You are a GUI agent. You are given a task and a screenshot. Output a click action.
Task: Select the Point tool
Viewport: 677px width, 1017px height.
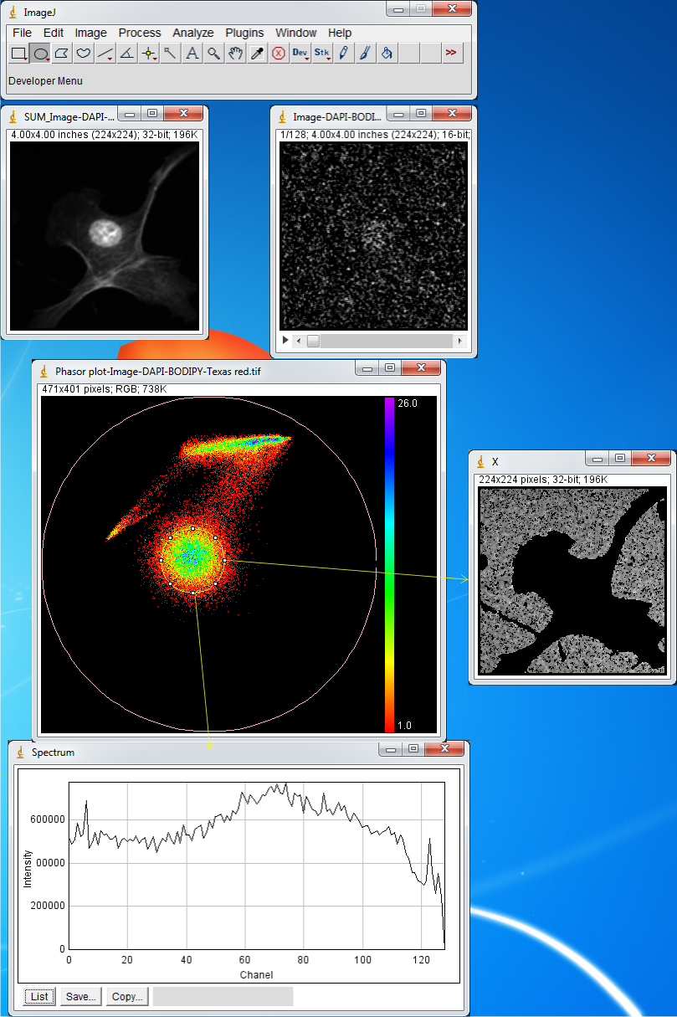(x=149, y=54)
